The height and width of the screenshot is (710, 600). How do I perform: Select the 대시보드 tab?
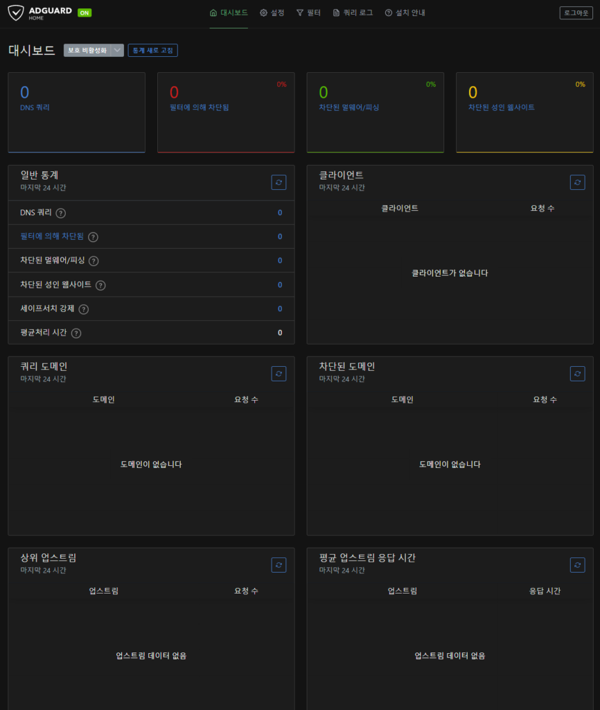(x=229, y=12)
